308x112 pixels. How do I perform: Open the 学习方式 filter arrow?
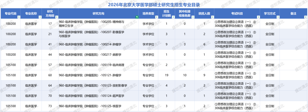tap(278, 17)
